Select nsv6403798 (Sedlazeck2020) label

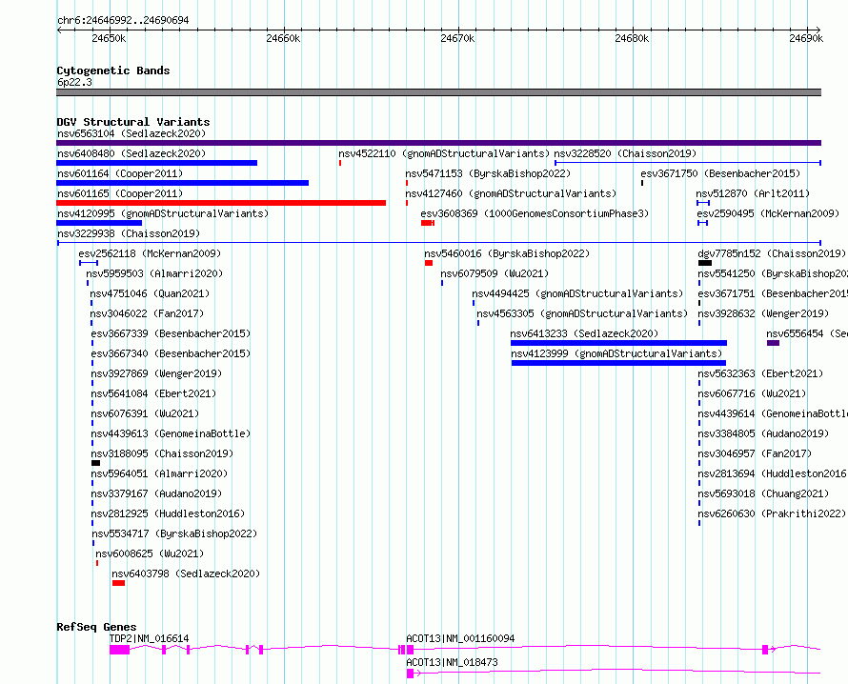pos(186,573)
